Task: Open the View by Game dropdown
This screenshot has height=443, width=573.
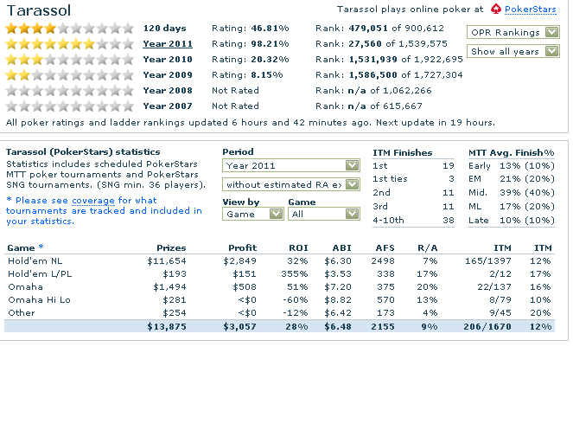Action: 253,214
